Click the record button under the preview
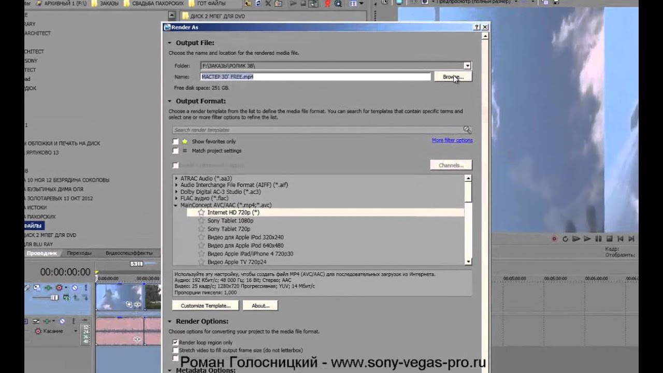Viewport: 663px width, 373px height. pyautogui.click(x=554, y=239)
